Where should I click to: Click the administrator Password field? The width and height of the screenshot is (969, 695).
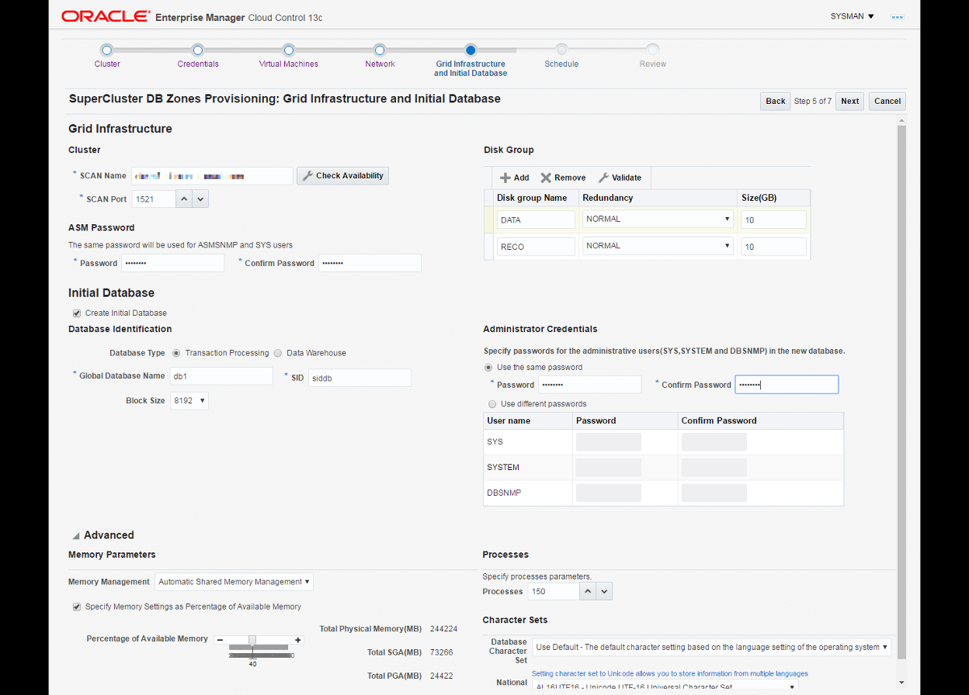[589, 385]
